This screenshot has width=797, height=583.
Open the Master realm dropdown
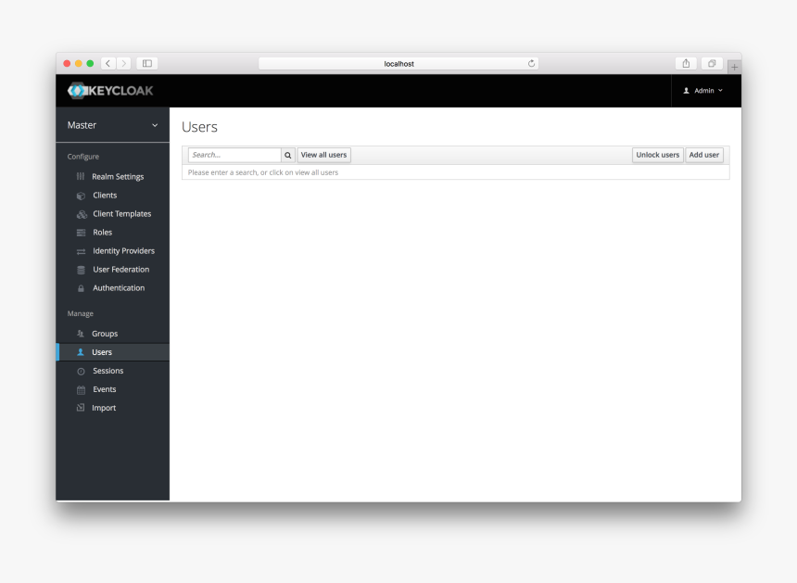coord(111,124)
